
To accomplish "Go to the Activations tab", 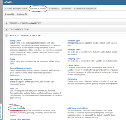I will click(66, 8).
